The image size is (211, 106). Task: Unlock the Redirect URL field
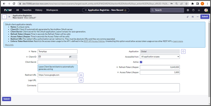[x=81, y=75]
